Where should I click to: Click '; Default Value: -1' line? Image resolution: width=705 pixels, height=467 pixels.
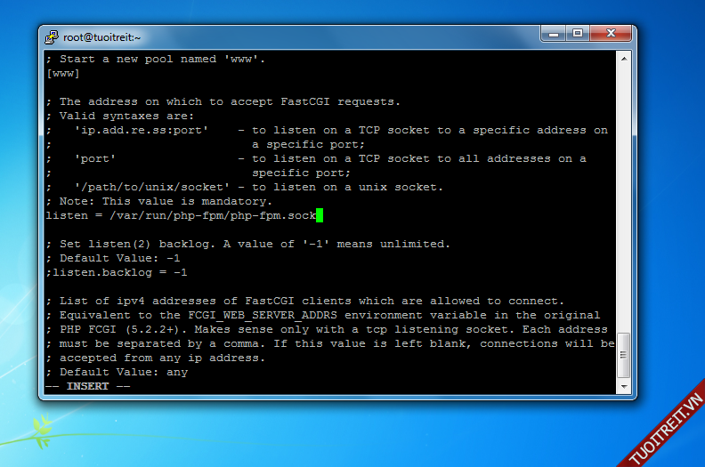pyautogui.click(x=113, y=259)
